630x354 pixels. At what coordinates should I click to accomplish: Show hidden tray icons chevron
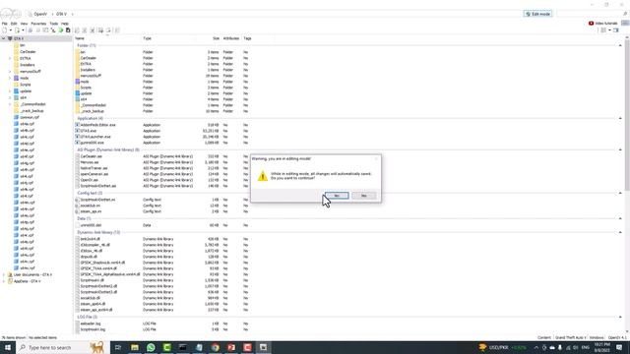(535, 347)
